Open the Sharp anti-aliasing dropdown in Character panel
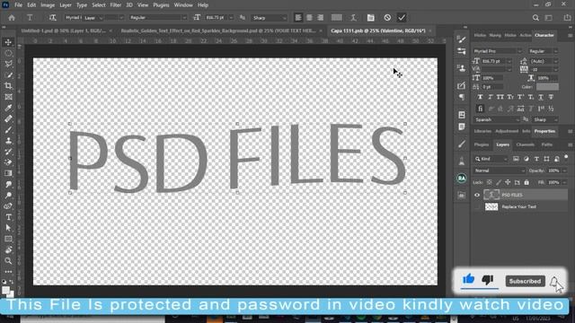Image resolution: width=575 pixels, height=323 pixels. (545, 119)
